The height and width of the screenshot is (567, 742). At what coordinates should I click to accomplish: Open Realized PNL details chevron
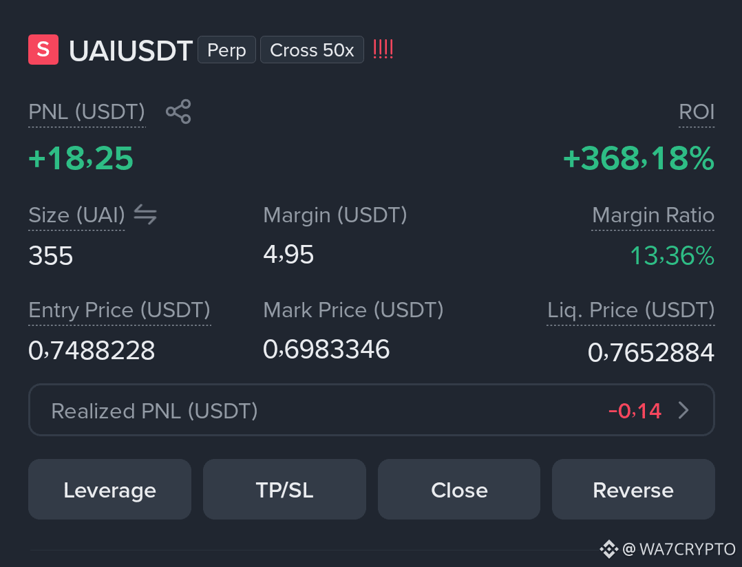coord(683,410)
